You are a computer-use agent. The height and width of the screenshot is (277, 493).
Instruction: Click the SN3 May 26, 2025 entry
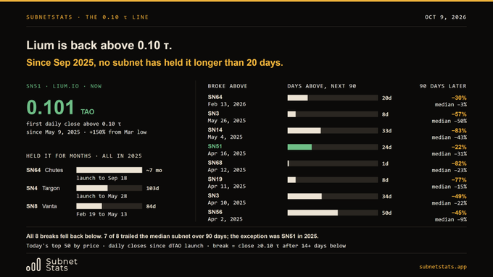point(227,117)
